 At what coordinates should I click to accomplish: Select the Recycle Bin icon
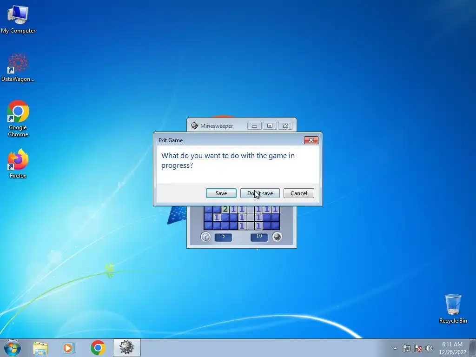453,309
